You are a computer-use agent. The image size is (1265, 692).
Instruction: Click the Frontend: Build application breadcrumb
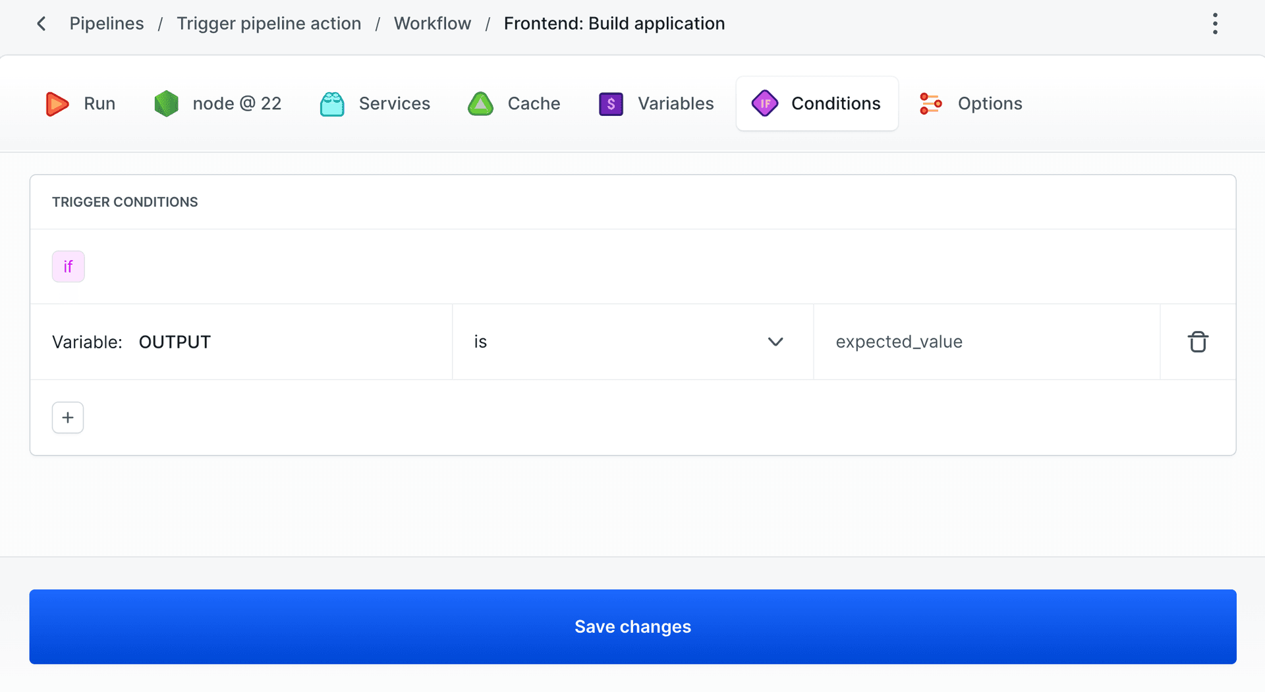614,24
